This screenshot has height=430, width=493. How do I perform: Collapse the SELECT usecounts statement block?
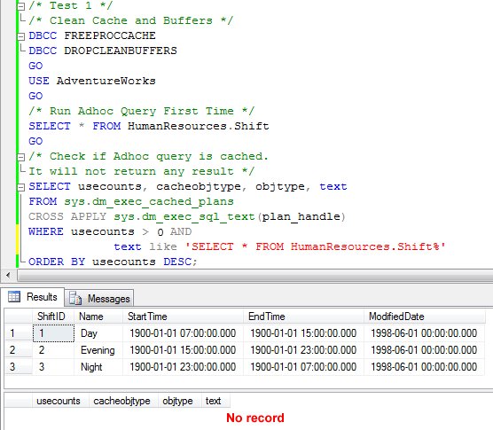(20, 187)
